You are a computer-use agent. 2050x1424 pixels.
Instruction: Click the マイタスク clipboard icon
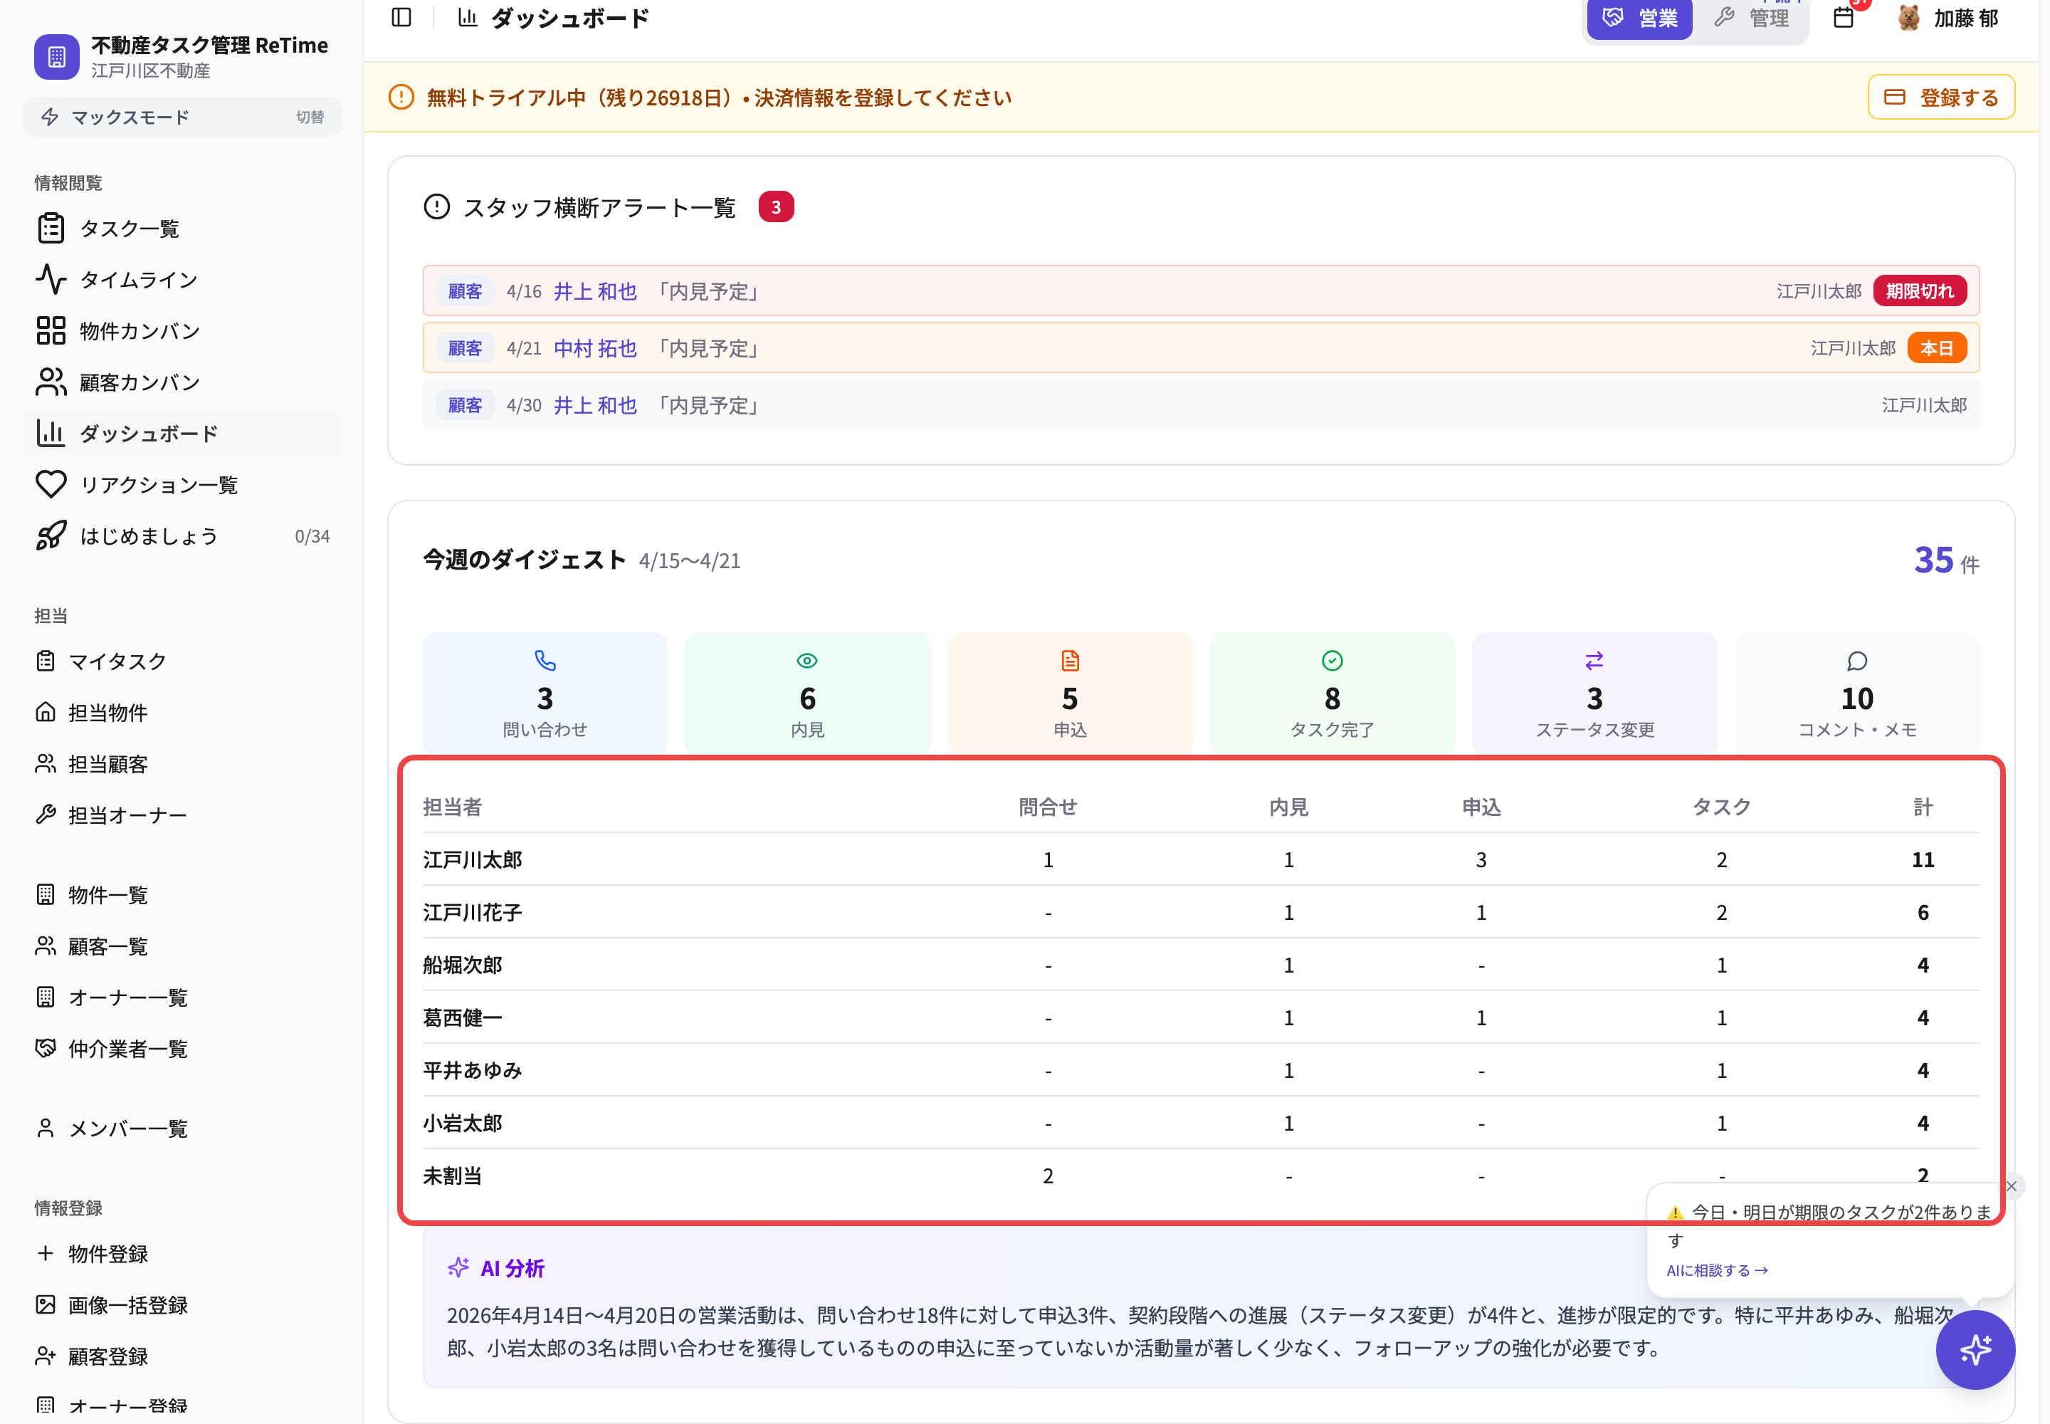pos(46,661)
